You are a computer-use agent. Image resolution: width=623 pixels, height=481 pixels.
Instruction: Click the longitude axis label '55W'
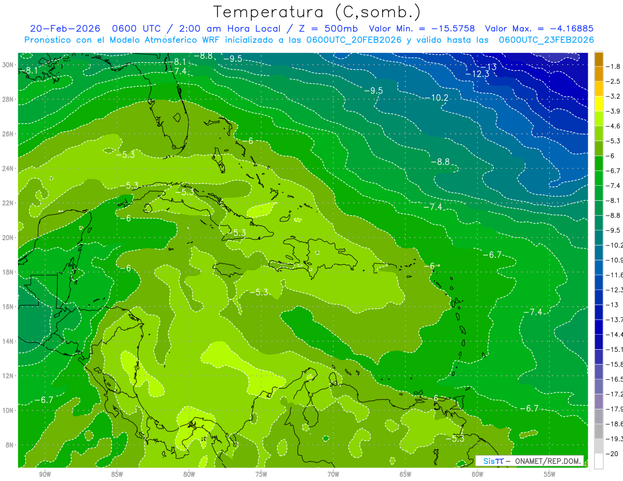pos(550,475)
